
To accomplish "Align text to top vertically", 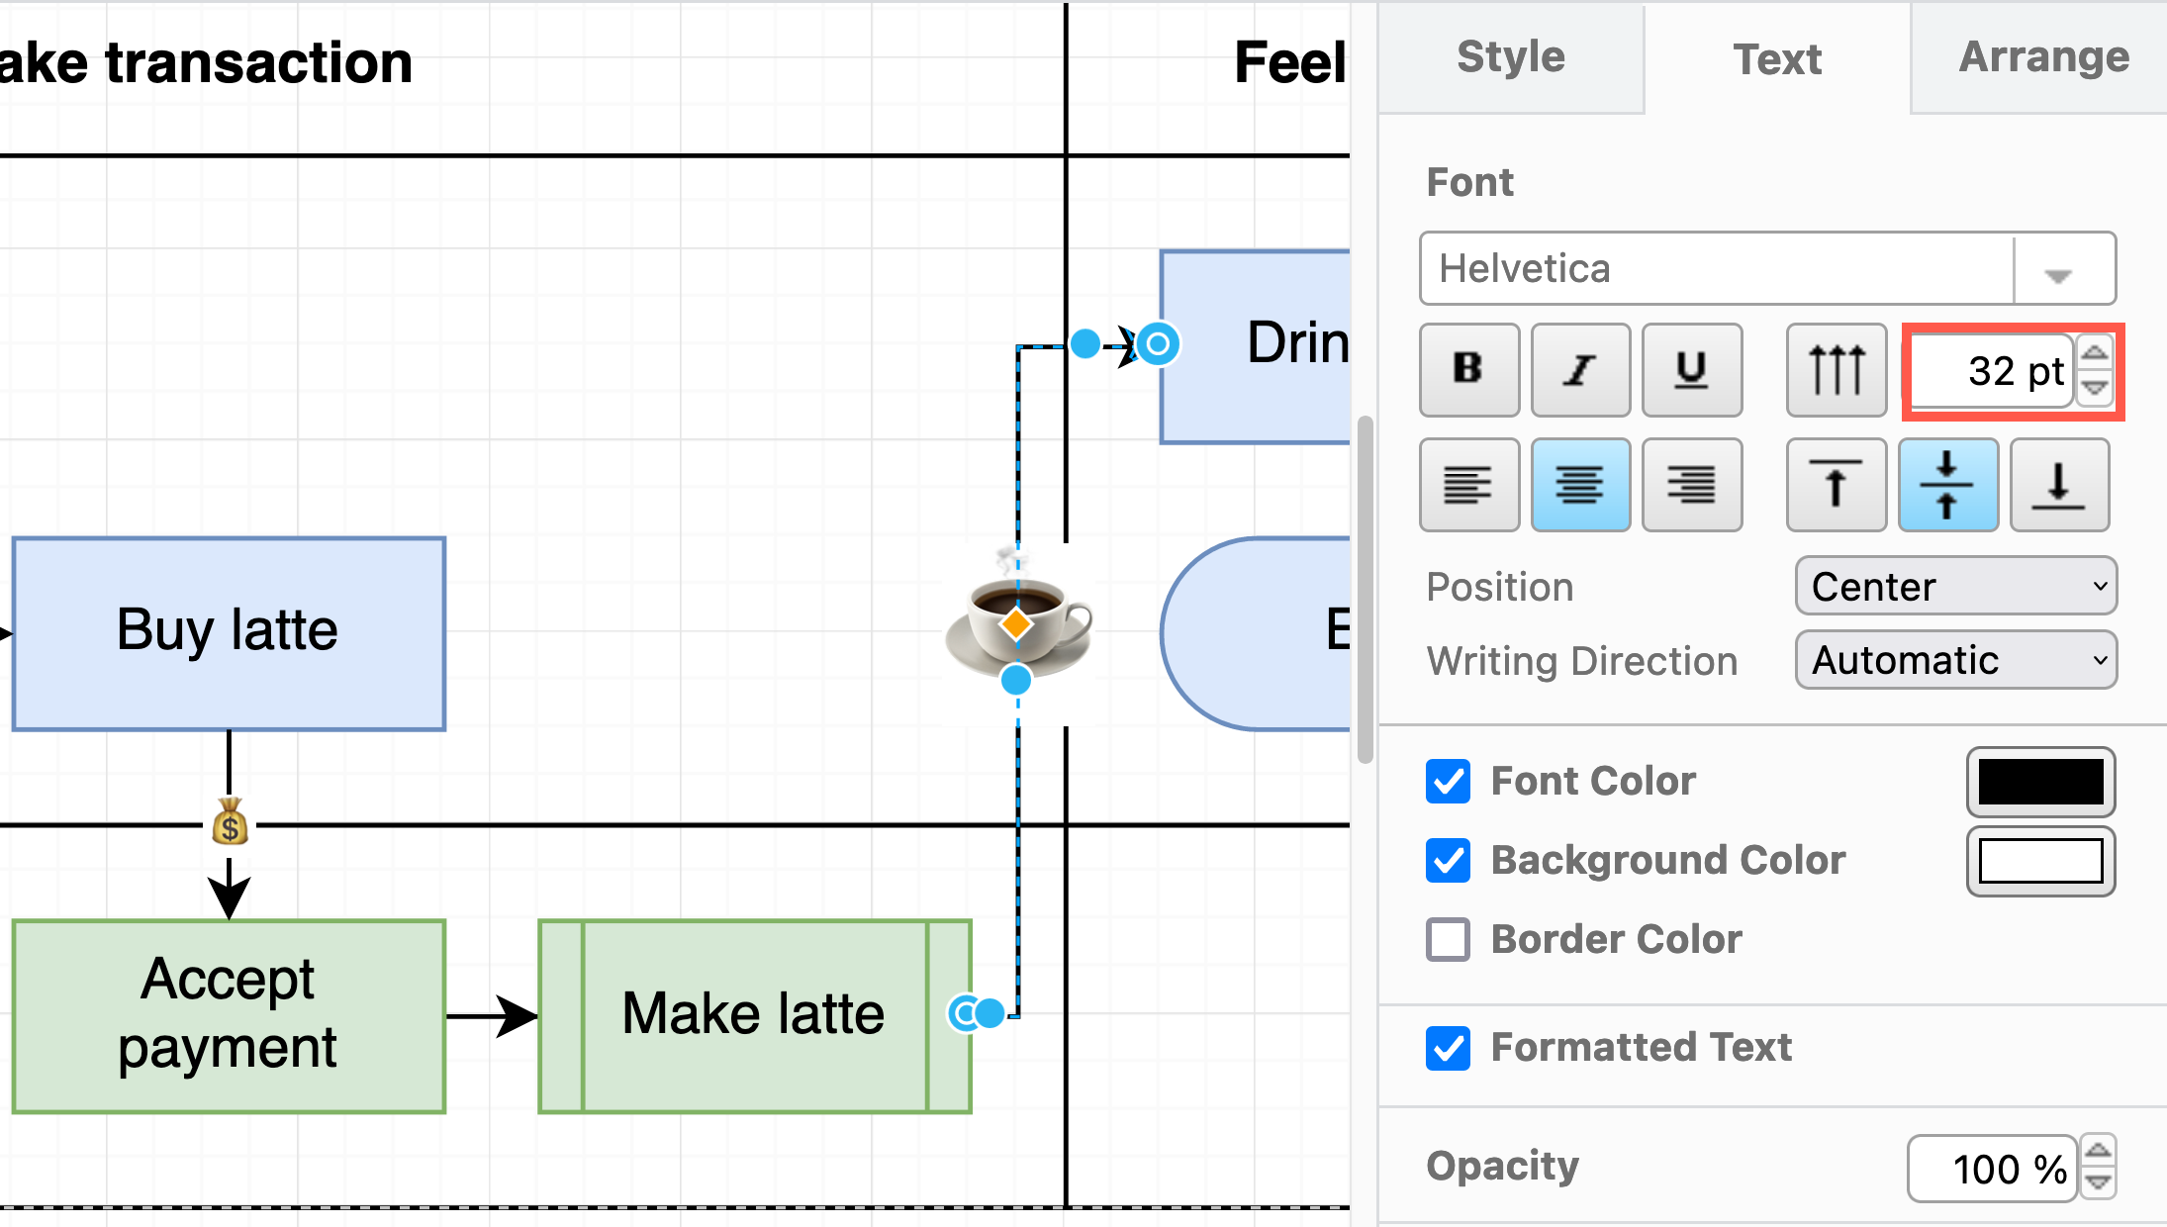I will pyautogui.click(x=1837, y=485).
